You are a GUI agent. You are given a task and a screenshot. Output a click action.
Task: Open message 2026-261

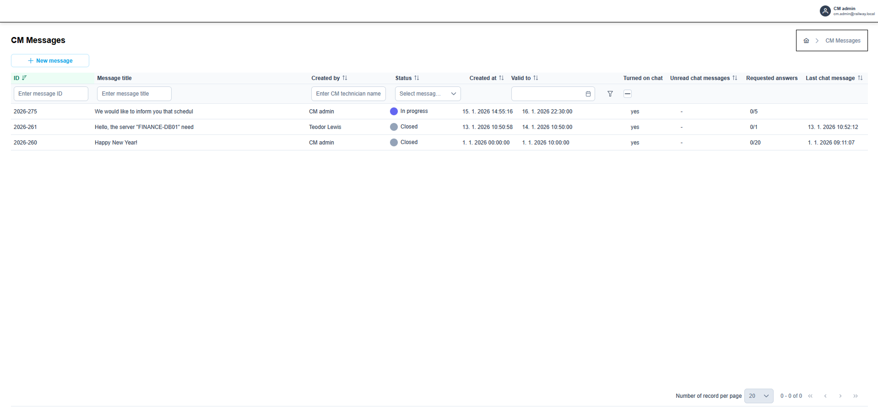click(25, 127)
